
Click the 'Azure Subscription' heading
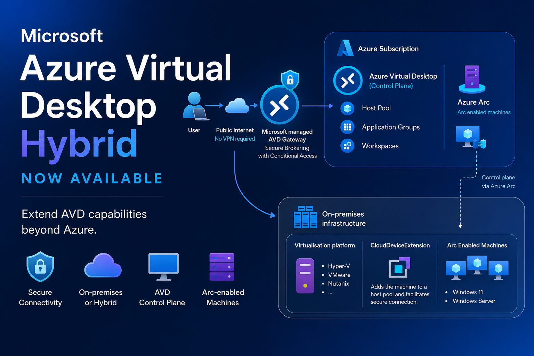pos(388,49)
